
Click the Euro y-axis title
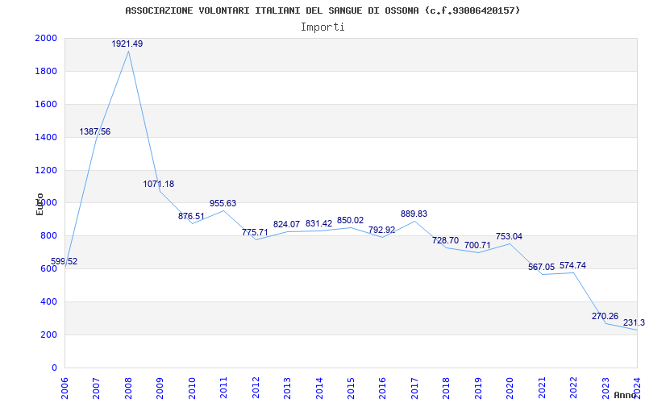[x=40, y=204]
